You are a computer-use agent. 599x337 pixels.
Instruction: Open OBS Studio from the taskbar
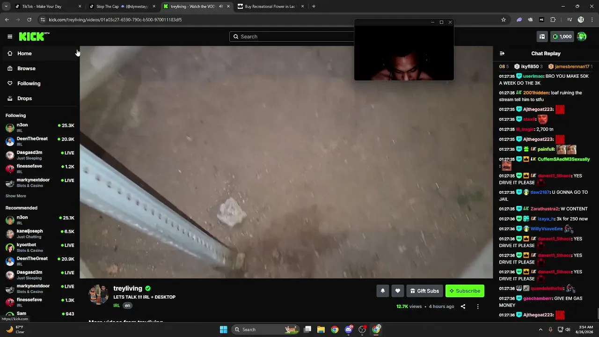[362, 330]
